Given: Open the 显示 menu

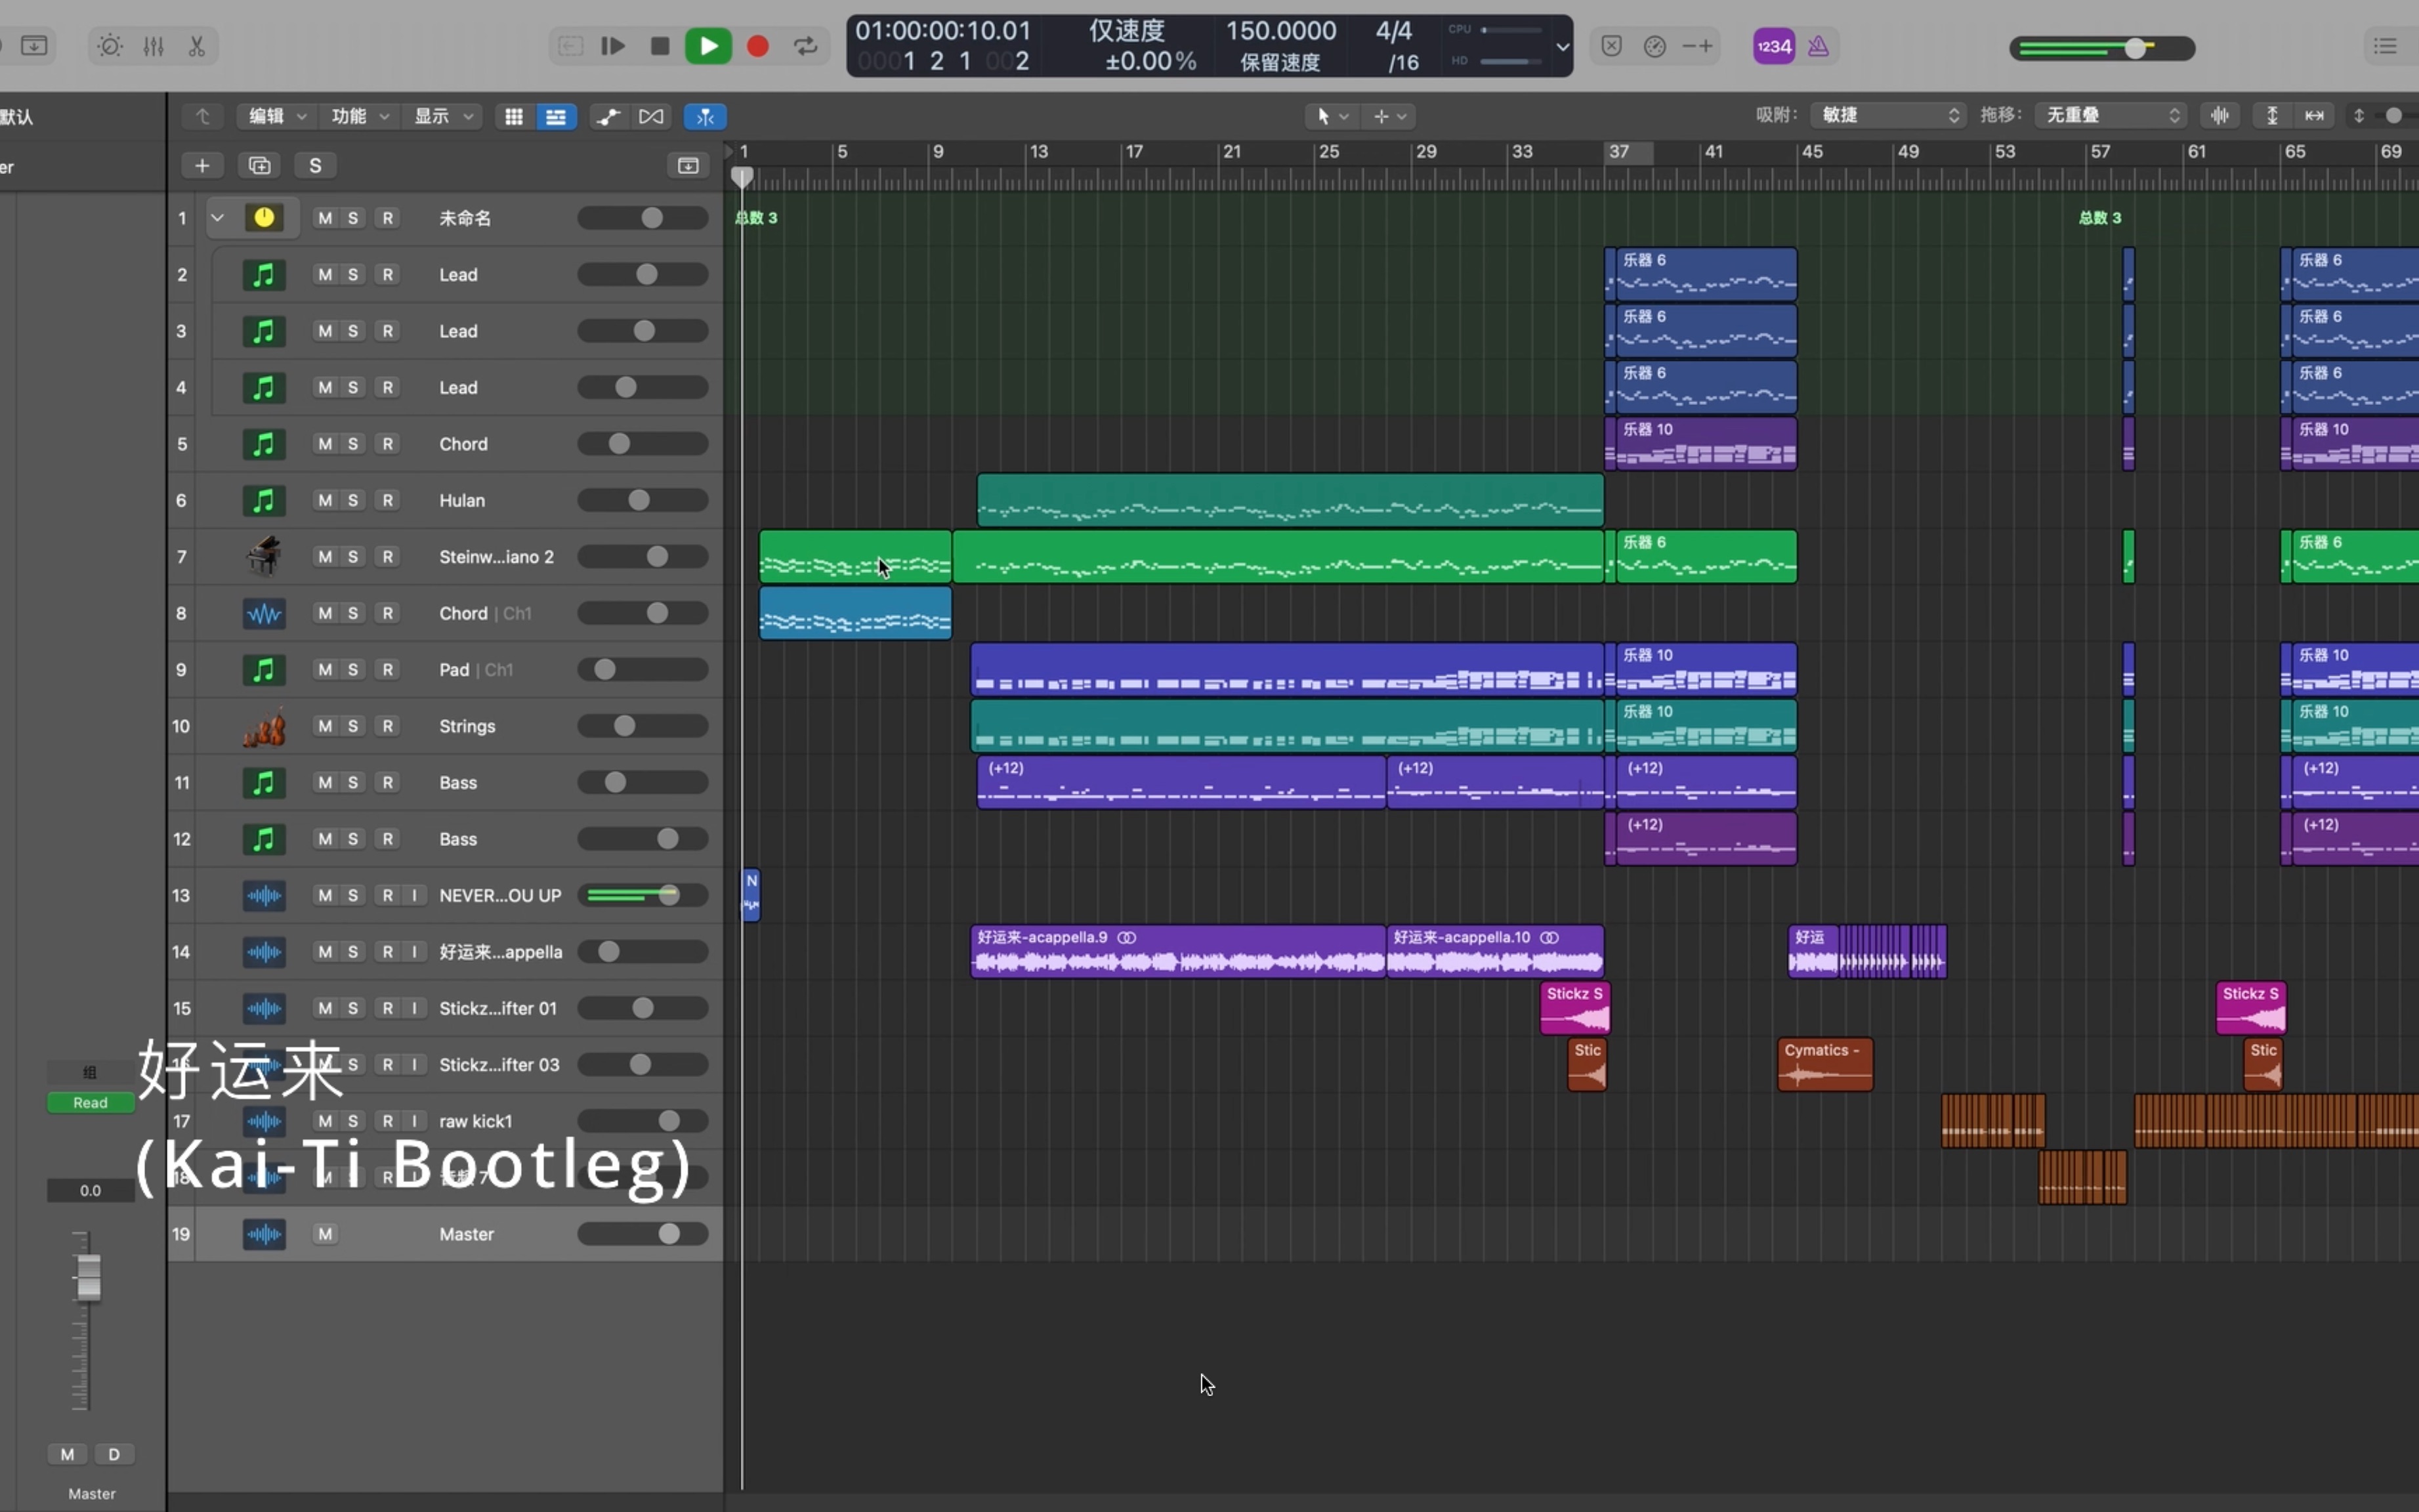Looking at the screenshot, I should coord(443,116).
